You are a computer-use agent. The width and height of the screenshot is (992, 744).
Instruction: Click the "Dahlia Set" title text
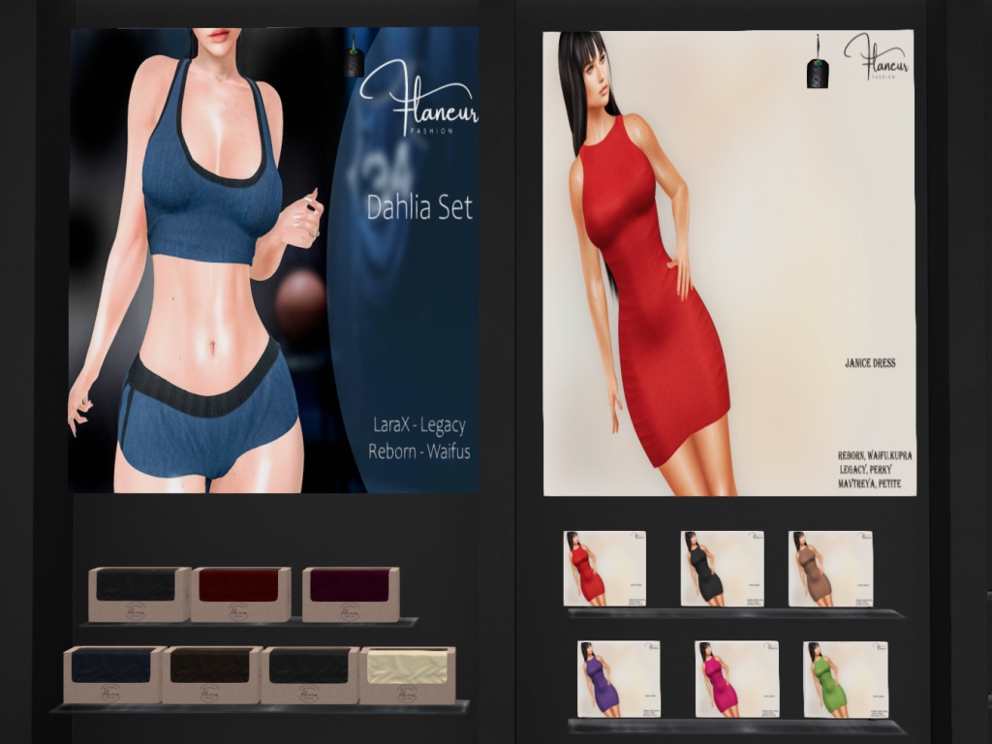coord(419,208)
